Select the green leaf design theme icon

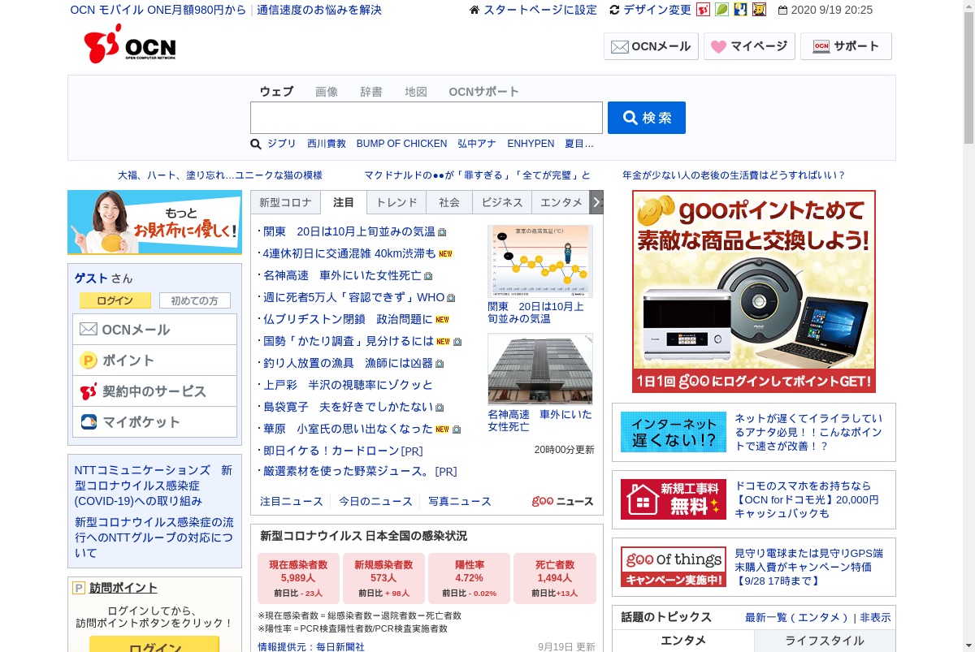tap(721, 10)
